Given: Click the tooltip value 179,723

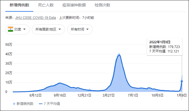Looking at the screenshot, I should point(174,47).
